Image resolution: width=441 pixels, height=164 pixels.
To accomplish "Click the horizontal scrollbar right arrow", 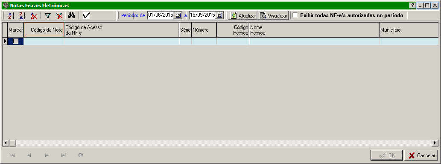I will point(435,143).
